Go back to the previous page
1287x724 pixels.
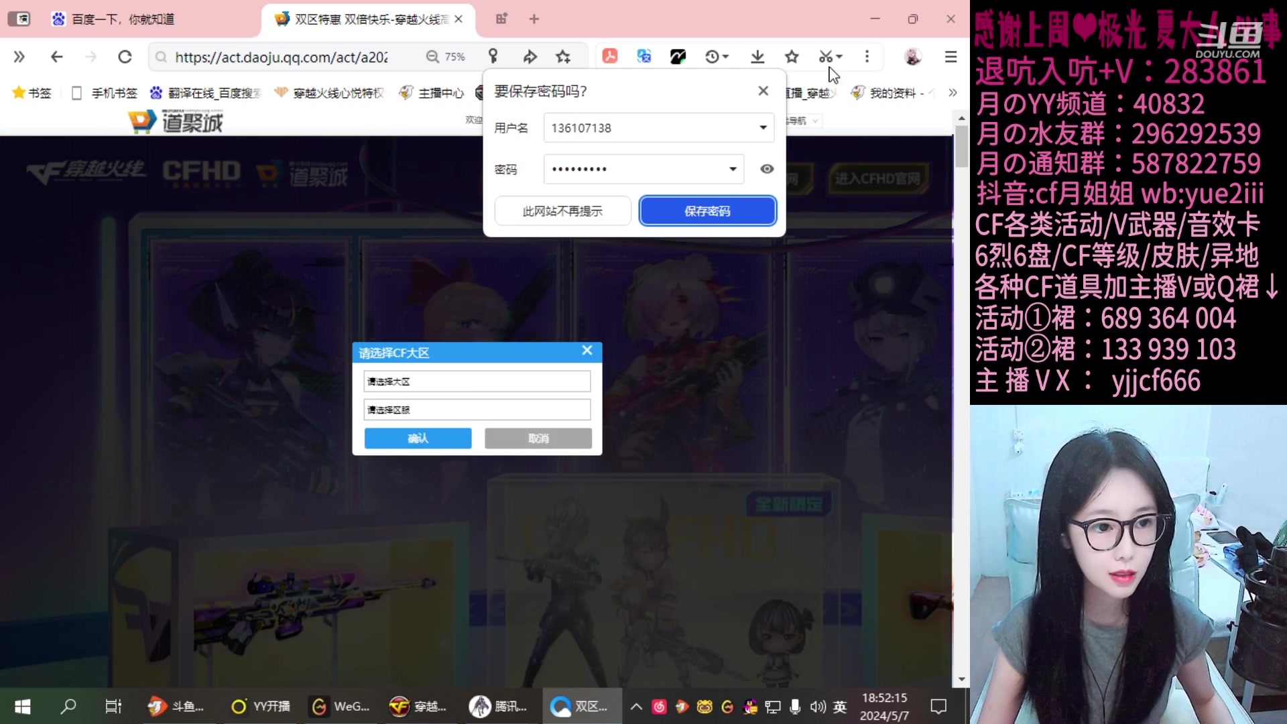coord(56,57)
